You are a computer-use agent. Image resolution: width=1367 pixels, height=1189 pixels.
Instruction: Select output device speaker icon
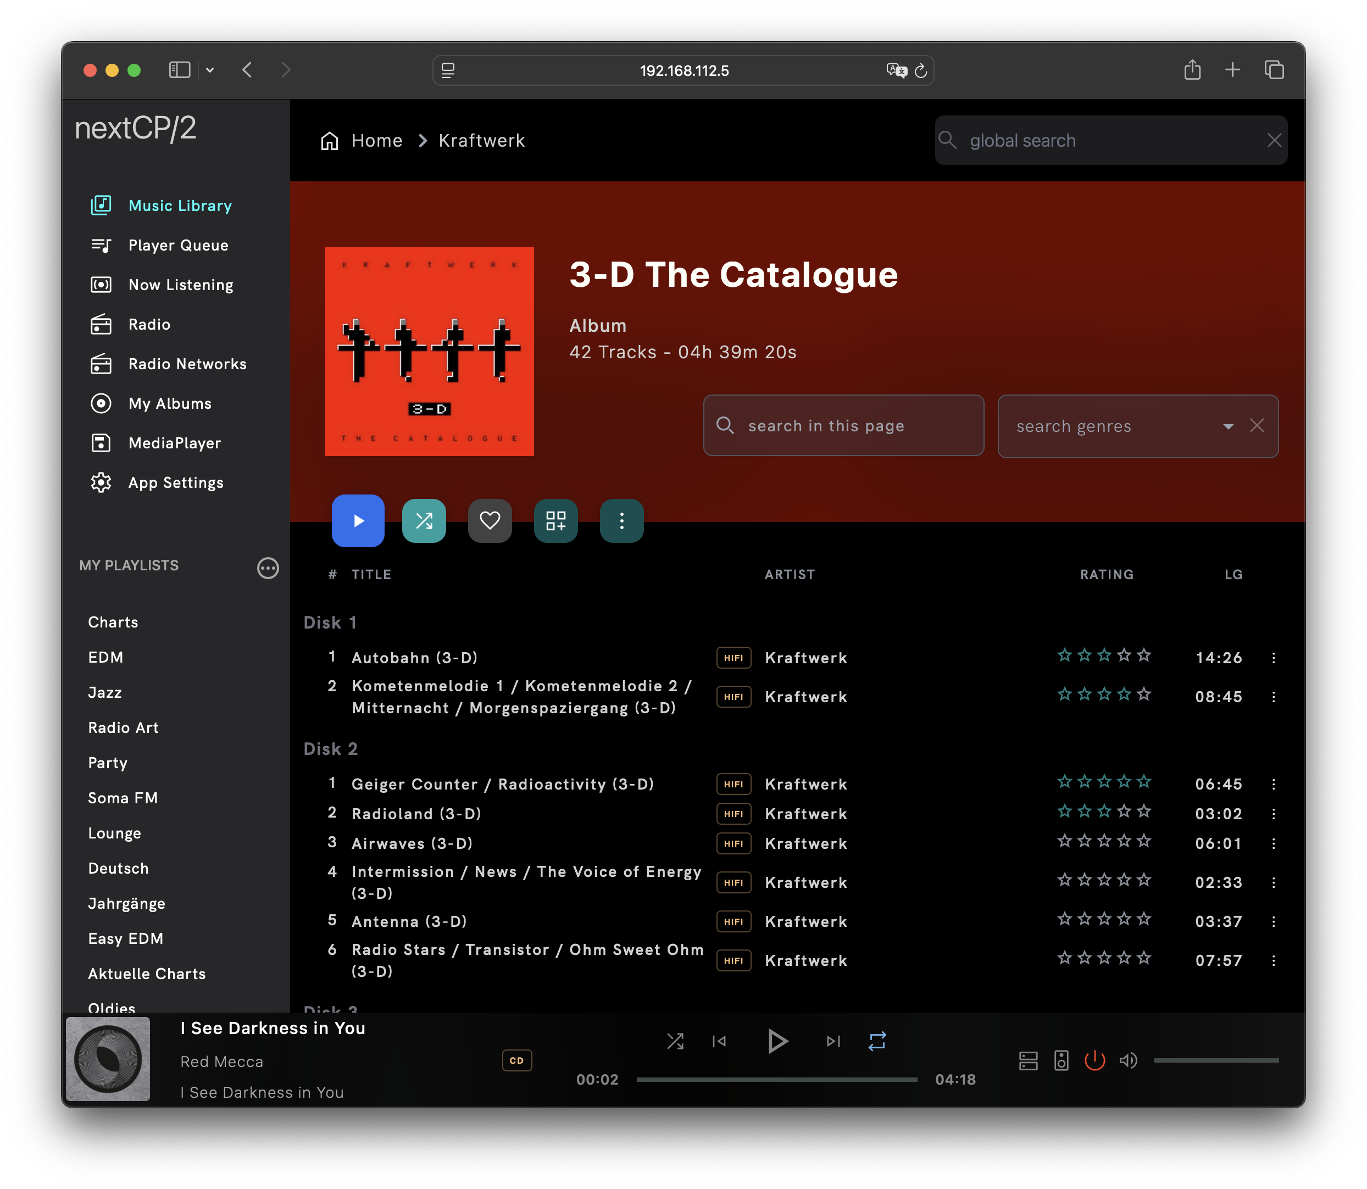point(1061,1060)
